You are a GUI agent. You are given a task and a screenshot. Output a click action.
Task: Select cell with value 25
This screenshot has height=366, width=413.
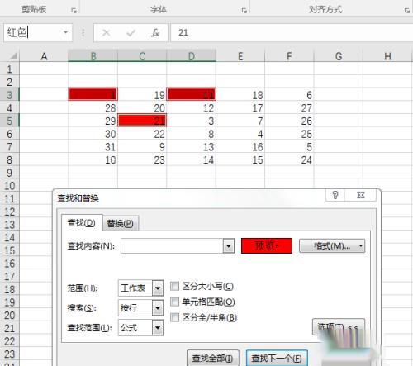289,134
